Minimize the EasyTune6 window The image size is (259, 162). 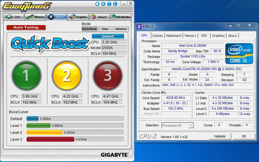coord(124,3)
